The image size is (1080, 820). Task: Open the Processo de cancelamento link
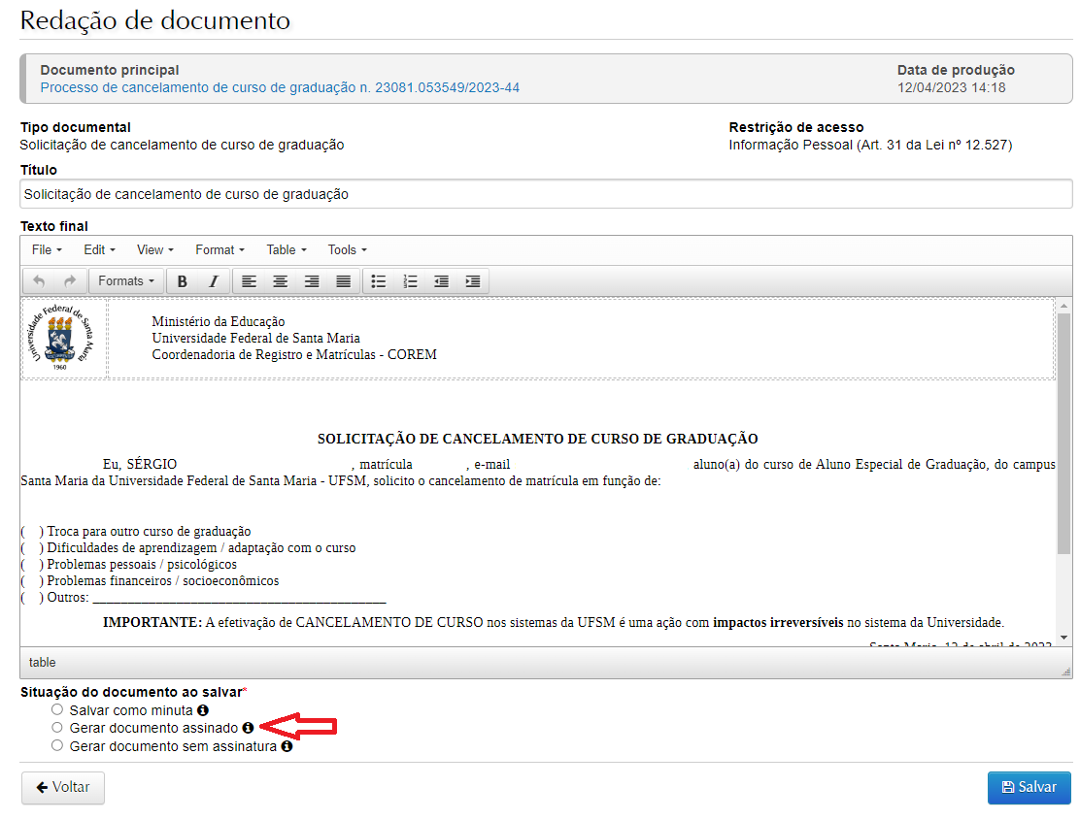click(x=280, y=87)
